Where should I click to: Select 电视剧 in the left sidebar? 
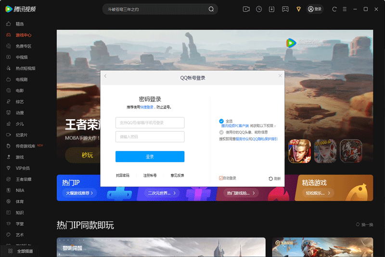[21, 80]
